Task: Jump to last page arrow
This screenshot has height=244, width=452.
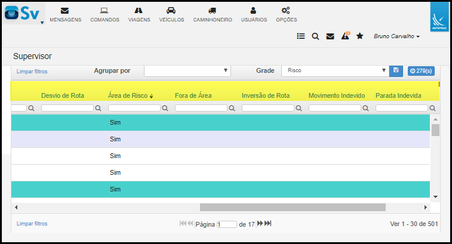Action: tap(268, 223)
